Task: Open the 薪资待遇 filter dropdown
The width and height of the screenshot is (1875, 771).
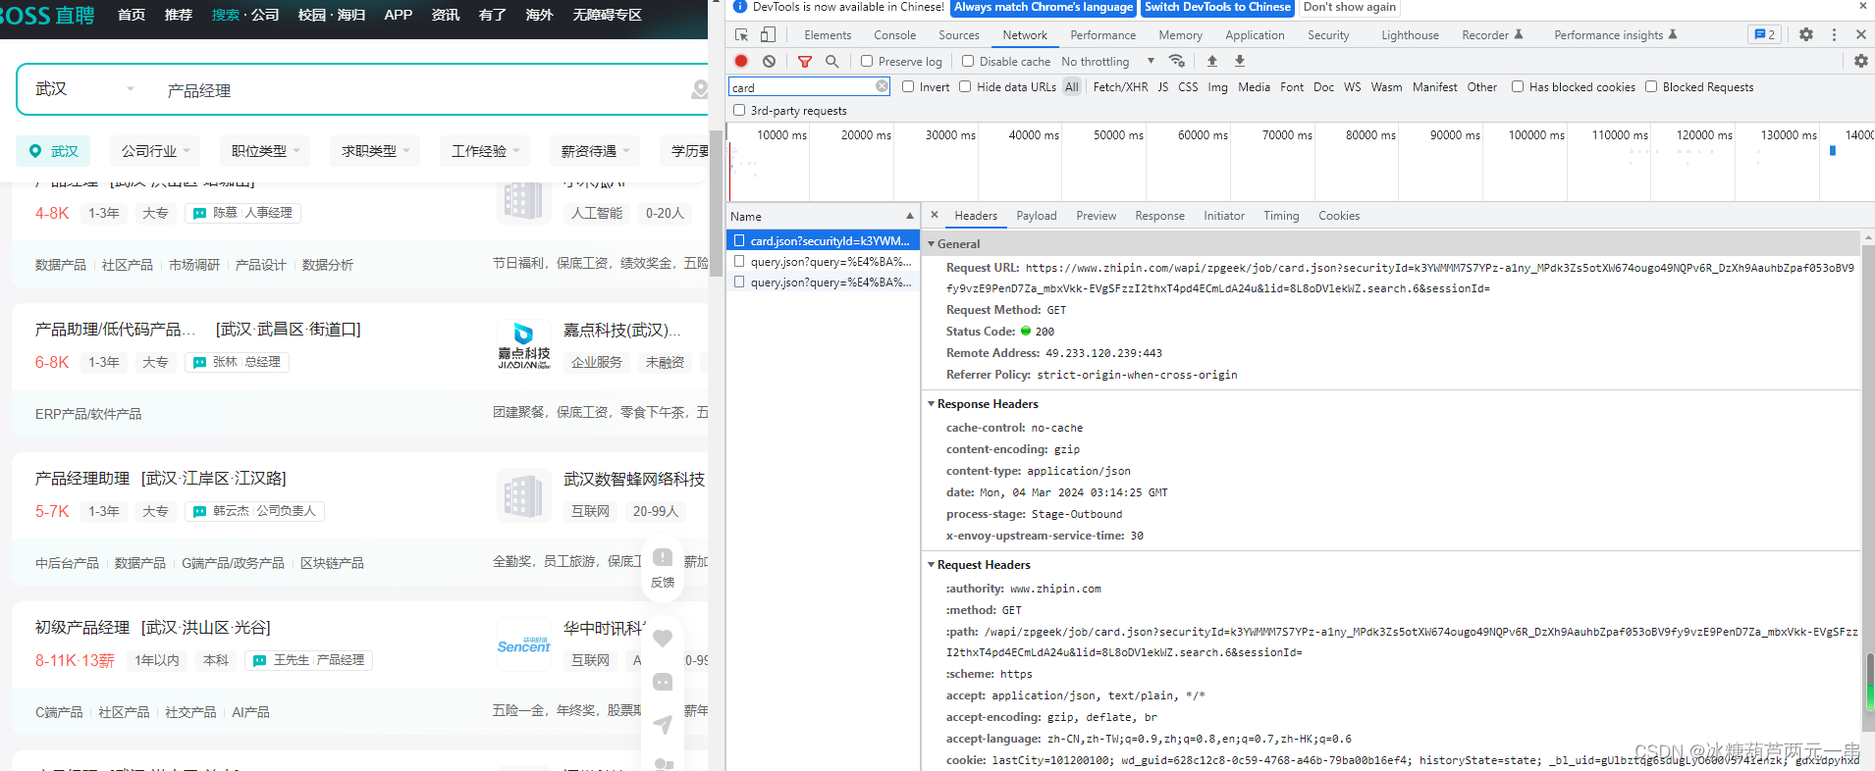Action: (x=595, y=151)
